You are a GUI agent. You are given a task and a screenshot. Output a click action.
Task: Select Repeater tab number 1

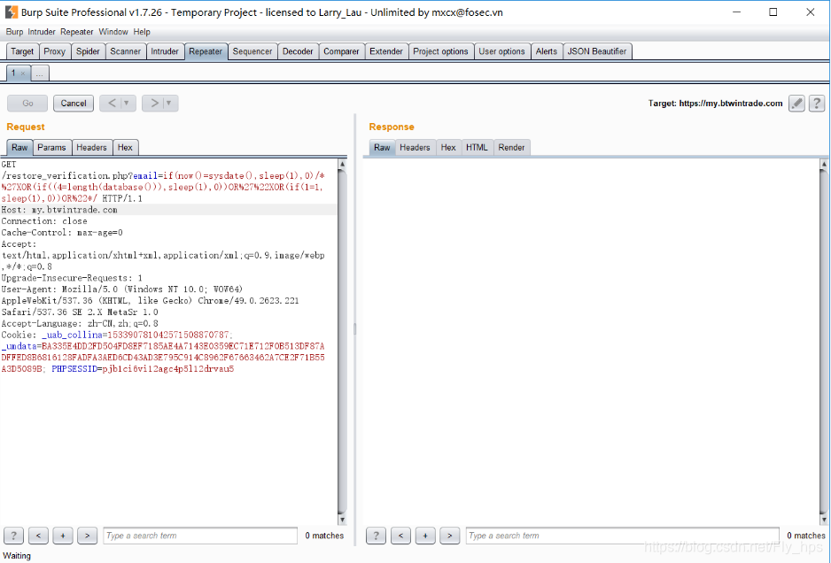point(13,73)
